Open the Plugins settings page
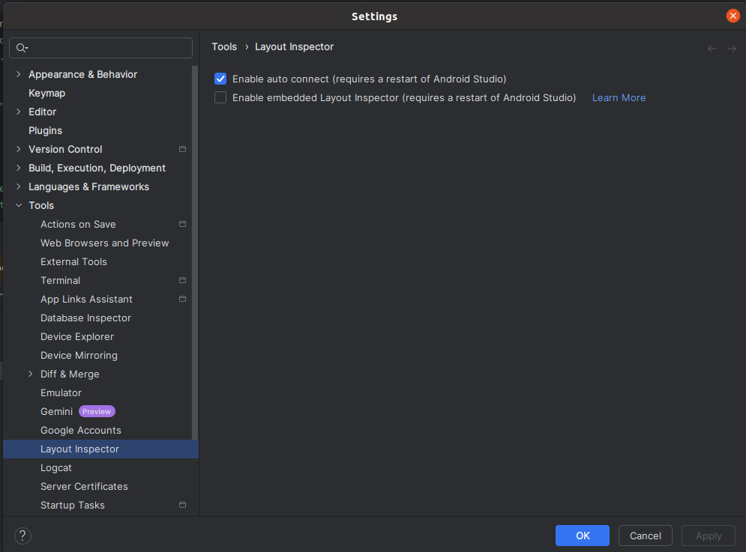The height and width of the screenshot is (552, 746). [45, 131]
